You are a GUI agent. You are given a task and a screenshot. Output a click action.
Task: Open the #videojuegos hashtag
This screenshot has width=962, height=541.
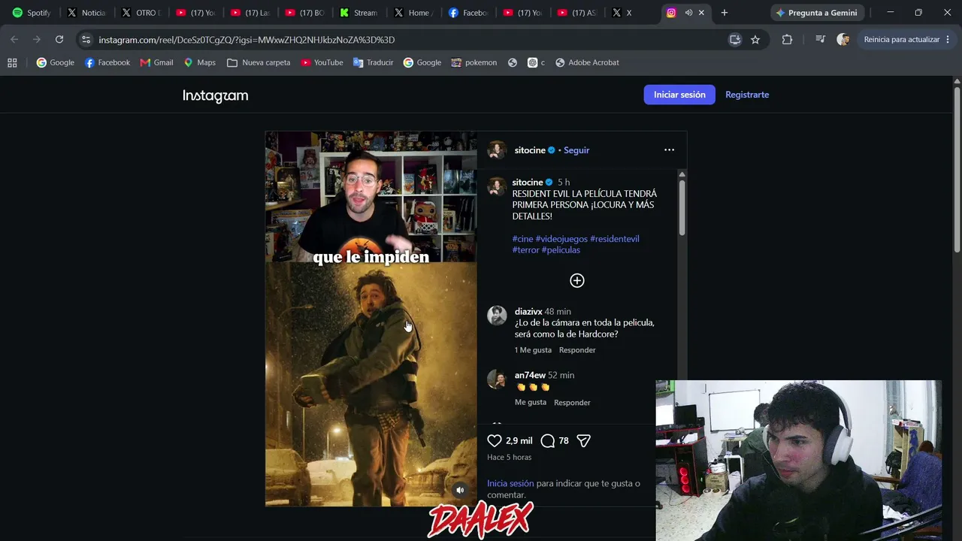click(x=561, y=239)
